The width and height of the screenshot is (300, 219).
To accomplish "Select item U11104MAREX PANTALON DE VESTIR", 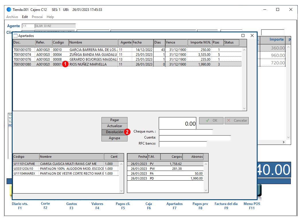I will (x=66, y=173).
